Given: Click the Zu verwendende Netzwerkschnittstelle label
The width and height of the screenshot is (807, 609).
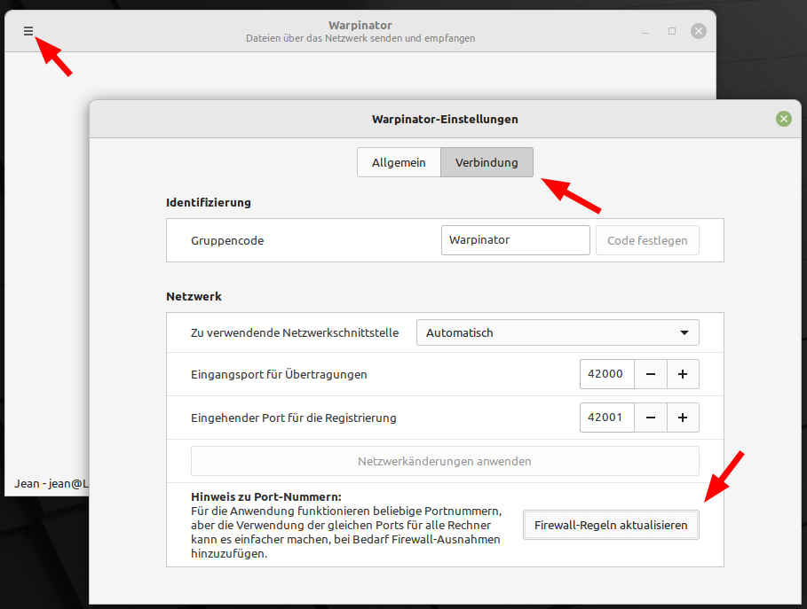Looking at the screenshot, I should (x=295, y=332).
